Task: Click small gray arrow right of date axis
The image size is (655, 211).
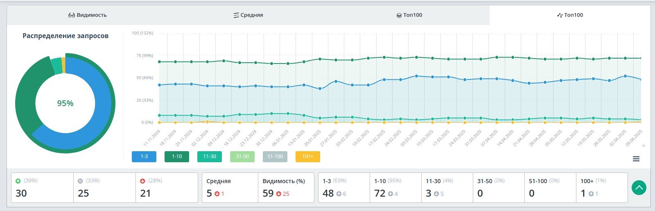Action: click(644, 145)
